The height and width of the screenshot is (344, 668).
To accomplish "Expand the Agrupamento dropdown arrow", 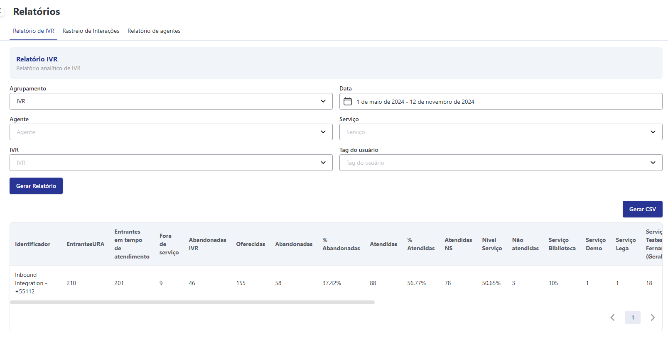I will coord(323,101).
